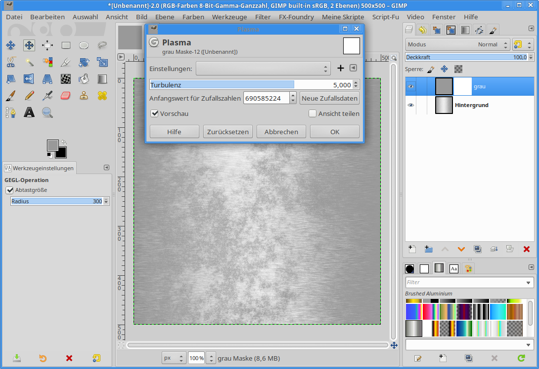539x369 pixels.
Task: Reset colors to default black and white
Action: coord(50,155)
